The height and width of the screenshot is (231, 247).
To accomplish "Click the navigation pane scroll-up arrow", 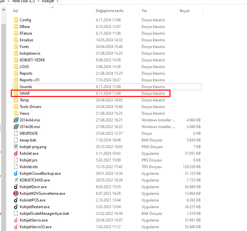I will click(x=3, y=10).
